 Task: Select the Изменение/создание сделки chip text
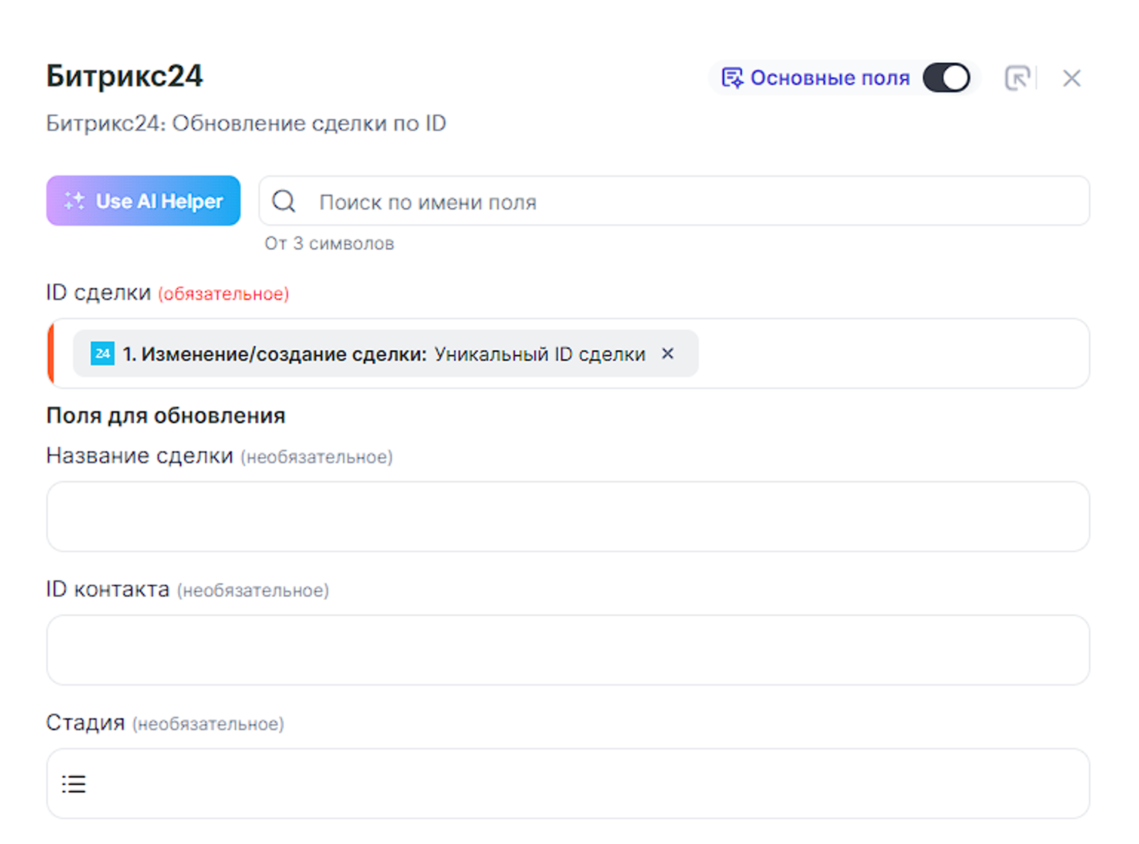(274, 354)
